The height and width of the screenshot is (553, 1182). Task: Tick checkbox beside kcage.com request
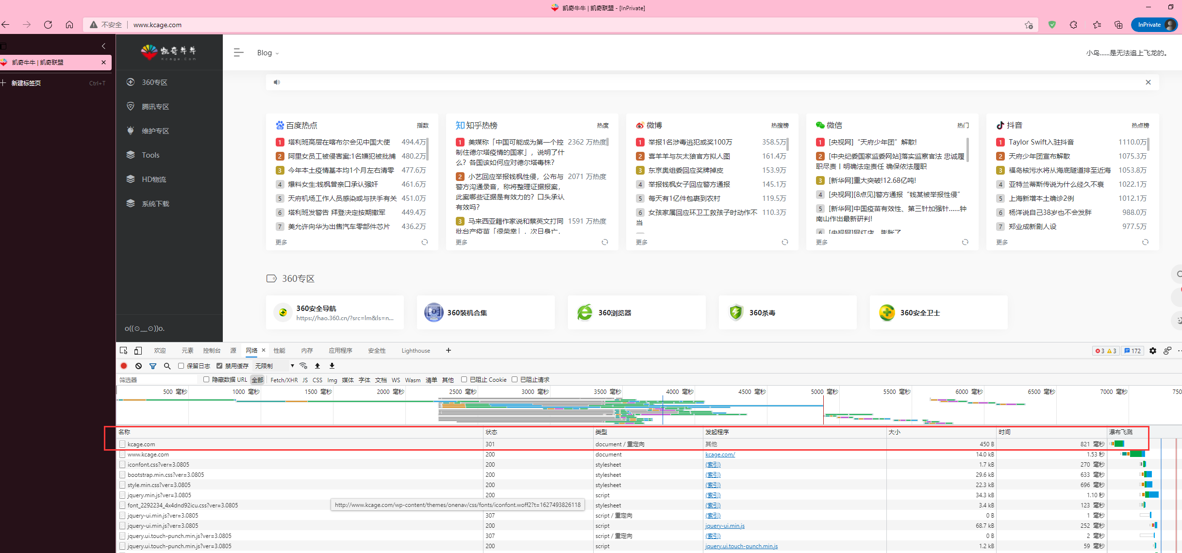coord(122,444)
